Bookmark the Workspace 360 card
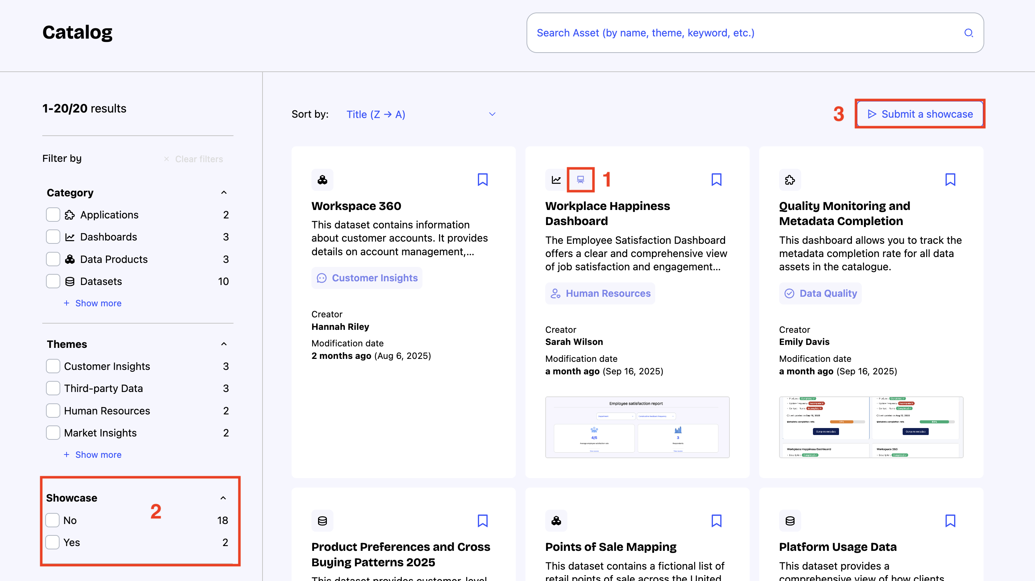This screenshot has height=581, width=1035. 482,179
